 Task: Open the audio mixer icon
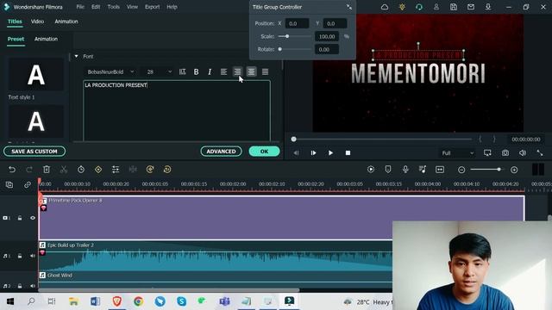pyautogui.click(x=423, y=170)
